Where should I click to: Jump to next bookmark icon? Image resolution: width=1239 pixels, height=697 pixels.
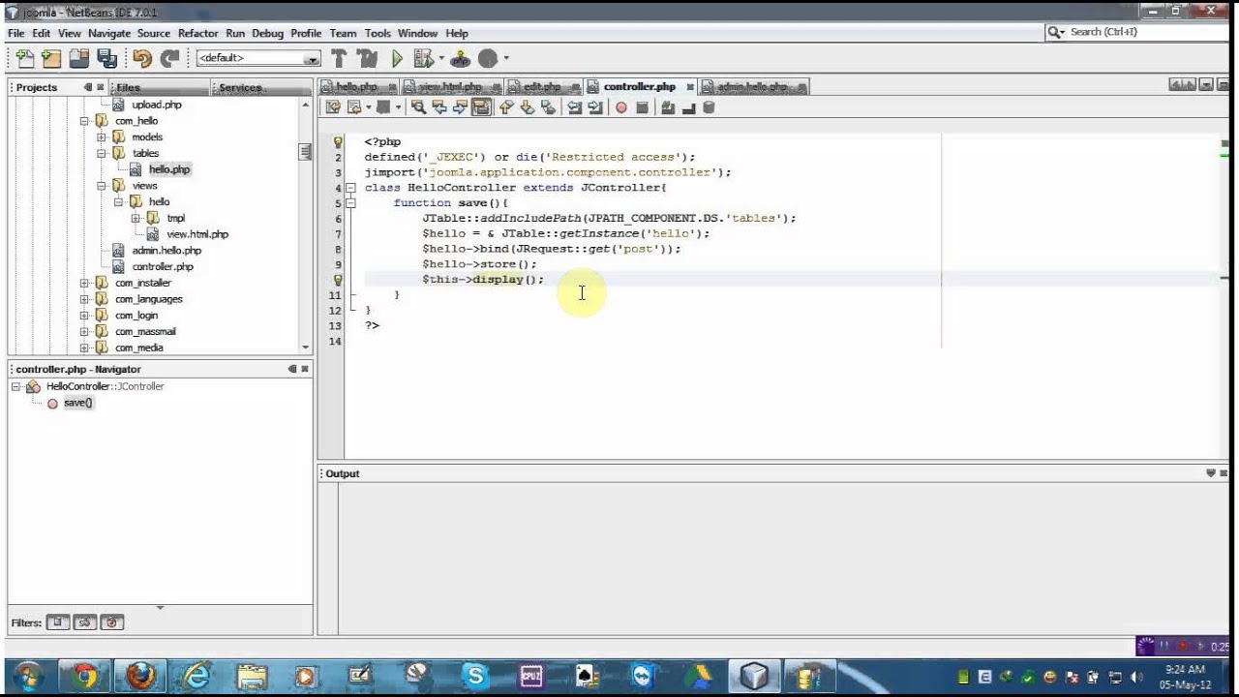tap(528, 107)
